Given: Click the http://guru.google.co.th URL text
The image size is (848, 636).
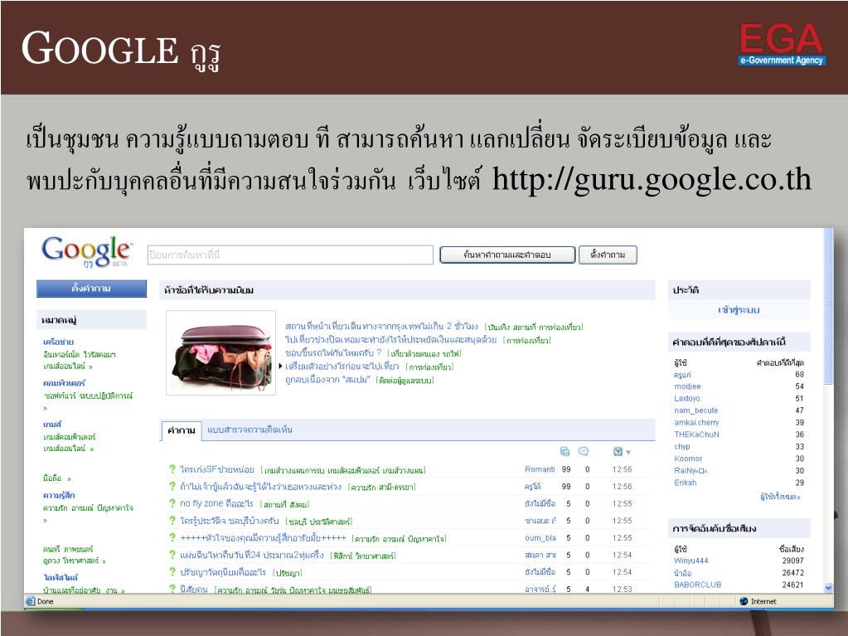Looking at the screenshot, I should pyautogui.click(x=652, y=180).
